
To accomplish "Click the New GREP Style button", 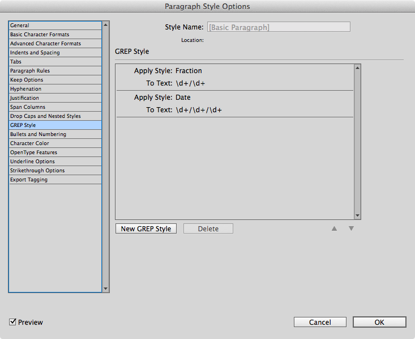I will 146,228.
